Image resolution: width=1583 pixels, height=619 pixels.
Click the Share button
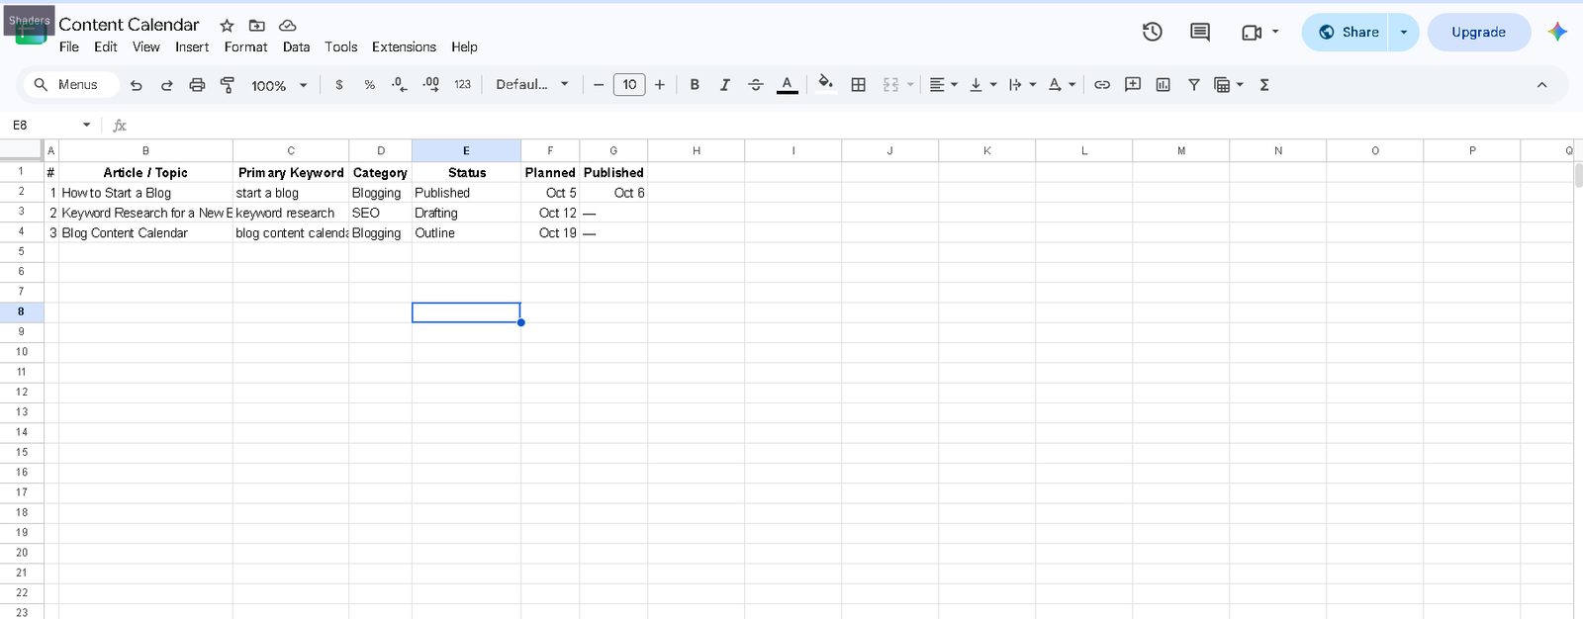click(x=1347, y=32)
